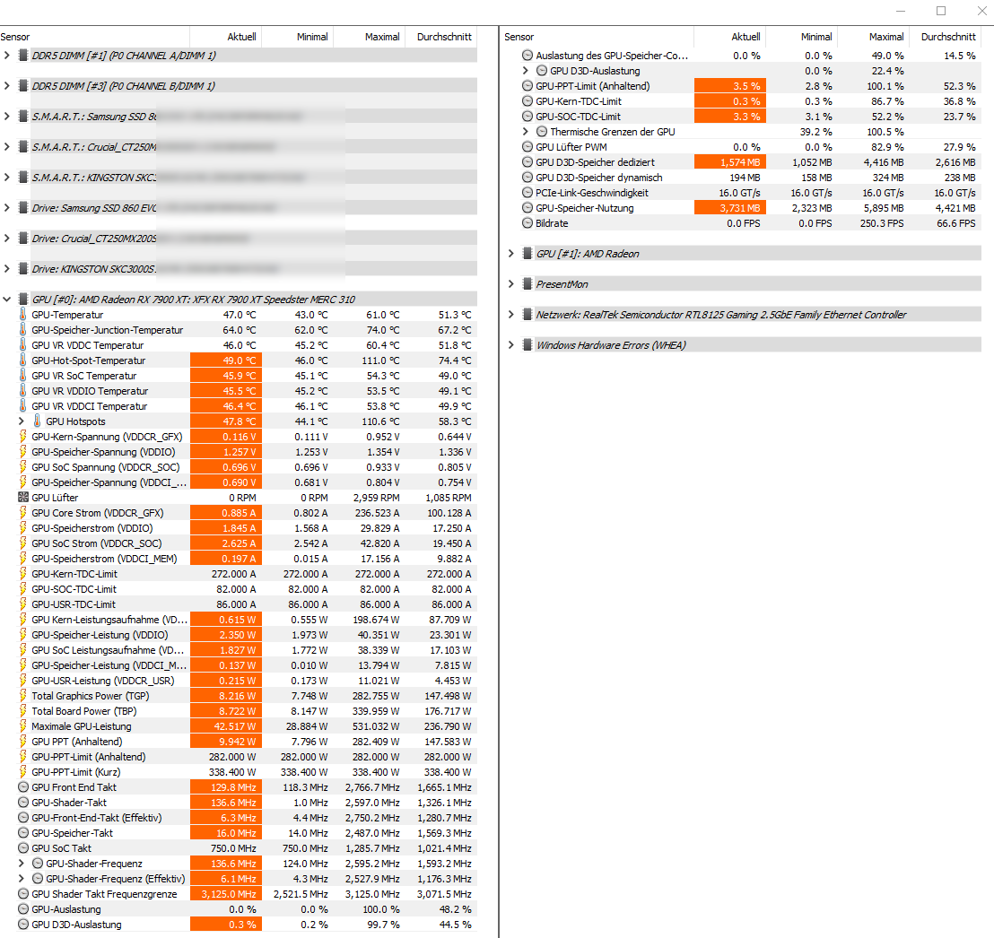Sort left panel by Durchschnitt column
This screenshot has height=938, width=994.
point(442,37)
